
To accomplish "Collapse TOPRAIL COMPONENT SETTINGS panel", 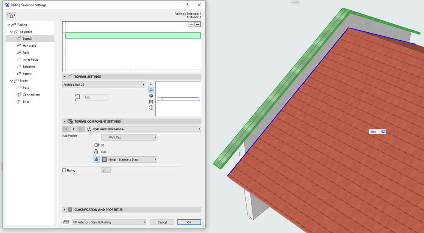I will (x=65, y=121).
